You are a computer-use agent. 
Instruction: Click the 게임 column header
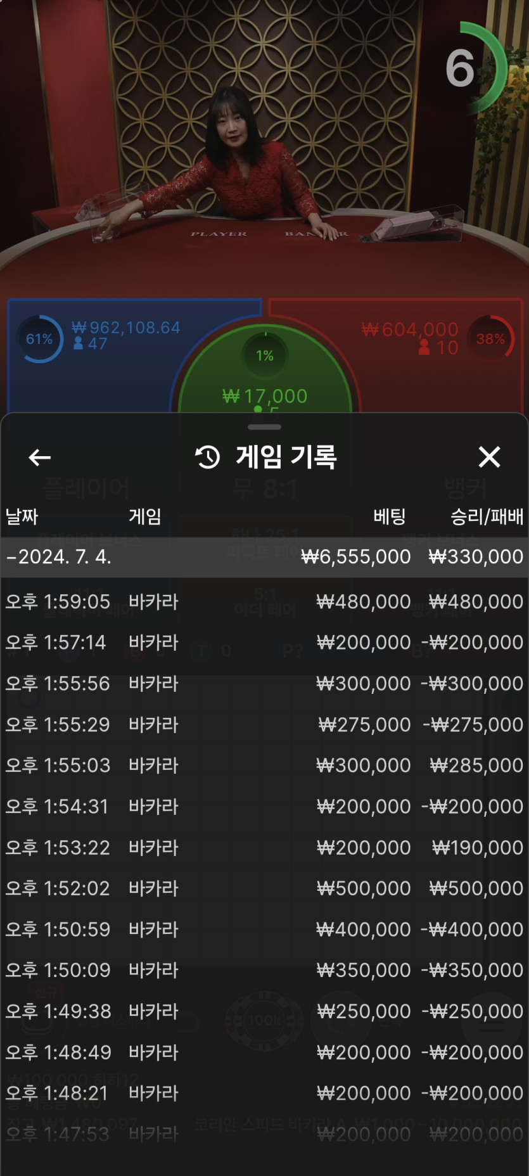[x=145, y=516]
